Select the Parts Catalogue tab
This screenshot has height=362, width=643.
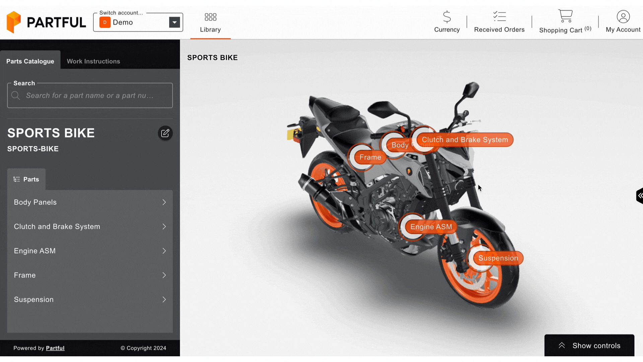click(x=30, y=61)
